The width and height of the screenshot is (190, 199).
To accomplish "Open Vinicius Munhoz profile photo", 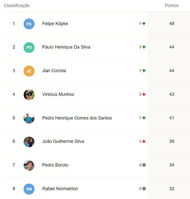I will [29, 95].
